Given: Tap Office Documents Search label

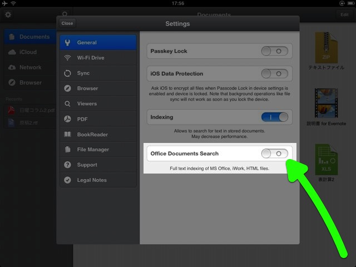Looking at the screenshot, I should point(184,154).
